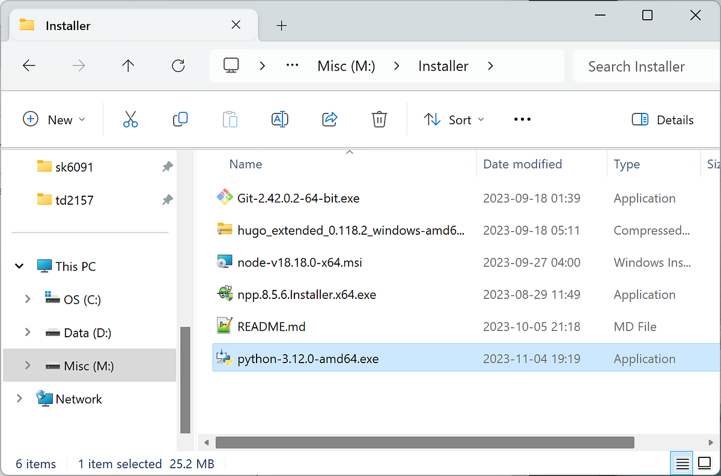This screenshot has height=476, width=721.
Task: Navigate up to the parent folder
Action: coord(127,66)
